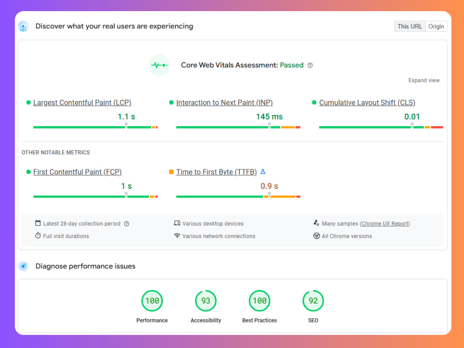This screenshot has width=464, height=348.
Task: Click the LCP distribution bar
Action: (x=95, y=127)
